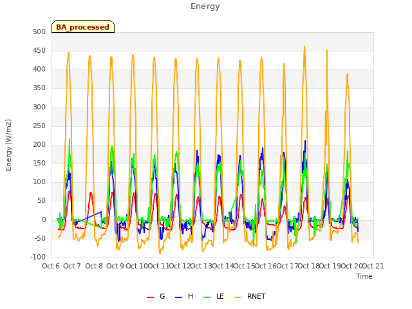Click the Oct 9 x-axis tick label
Viewport: 412px width, 309px height.
(115, 266)
